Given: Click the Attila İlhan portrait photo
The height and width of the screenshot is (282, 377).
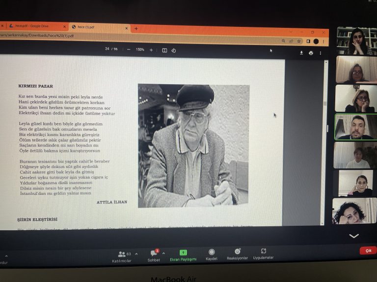Looking at the screenshot, I should [193, 145].
